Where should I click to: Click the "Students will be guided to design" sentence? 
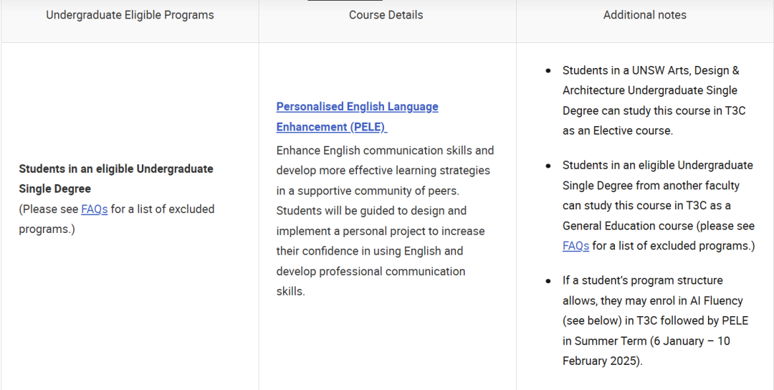pos(371,211)
